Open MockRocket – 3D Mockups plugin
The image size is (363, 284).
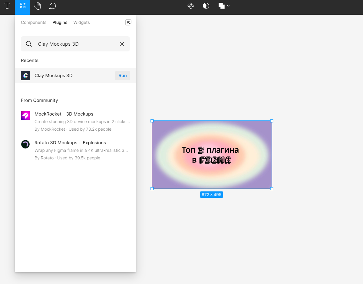coord(64,114)
